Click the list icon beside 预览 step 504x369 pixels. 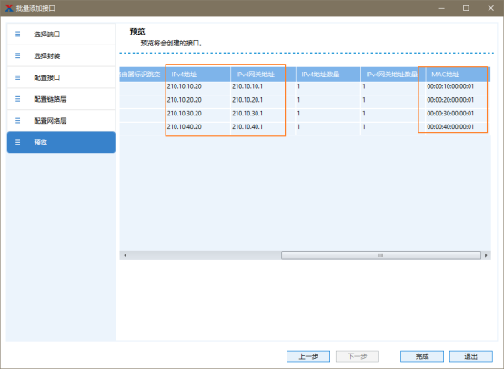pos(17,142)
